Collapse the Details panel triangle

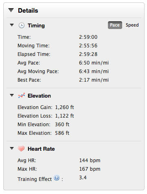[x=11, y=10]
